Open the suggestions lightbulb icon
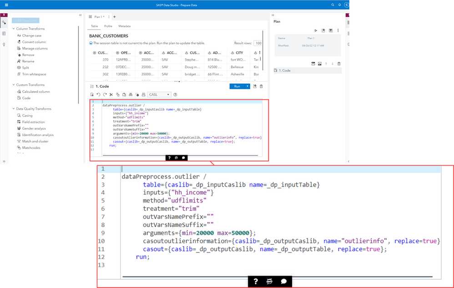Screen dimensions: 454x288 click(x=4, y=45)
